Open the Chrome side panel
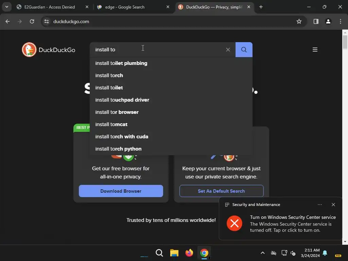Viewport: 348px width, 261px height. pos(316,21)
